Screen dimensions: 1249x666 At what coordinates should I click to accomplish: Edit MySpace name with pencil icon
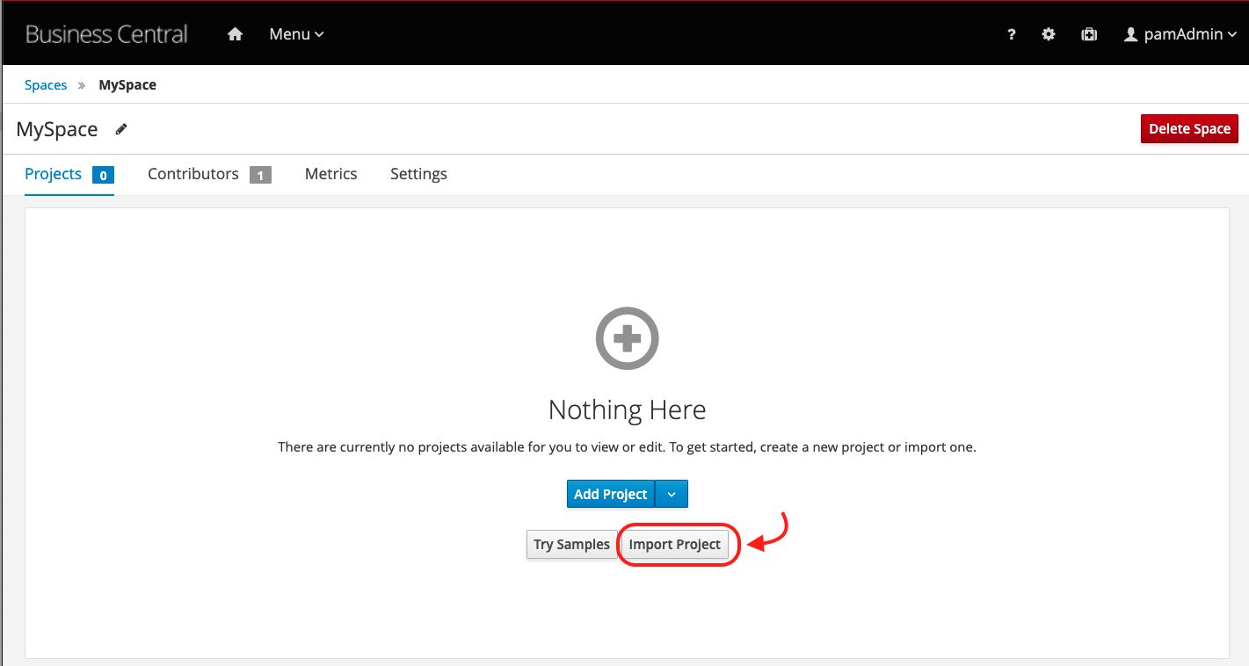point(121,129)
